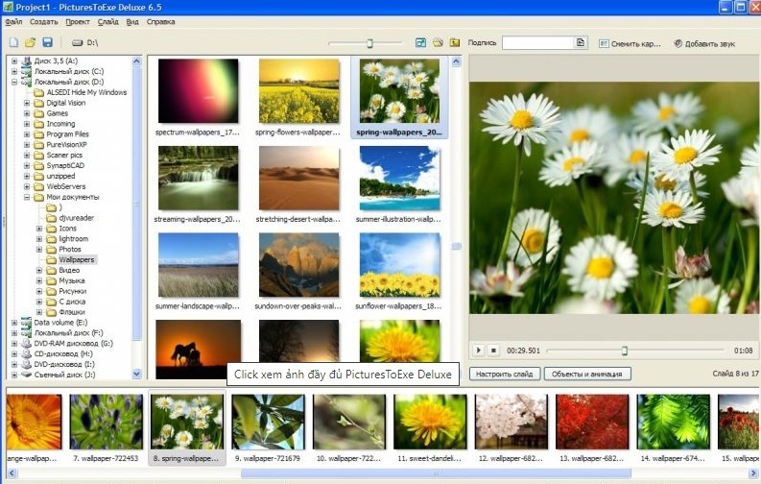Open the Слайд menu
The image size is (761, 484).
(107, 22)
